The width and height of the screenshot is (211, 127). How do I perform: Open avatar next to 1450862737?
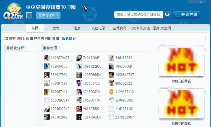112,75
